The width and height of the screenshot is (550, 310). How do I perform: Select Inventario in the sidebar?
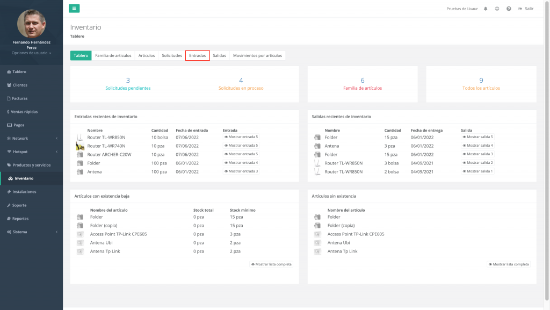(x=32, y=178)
